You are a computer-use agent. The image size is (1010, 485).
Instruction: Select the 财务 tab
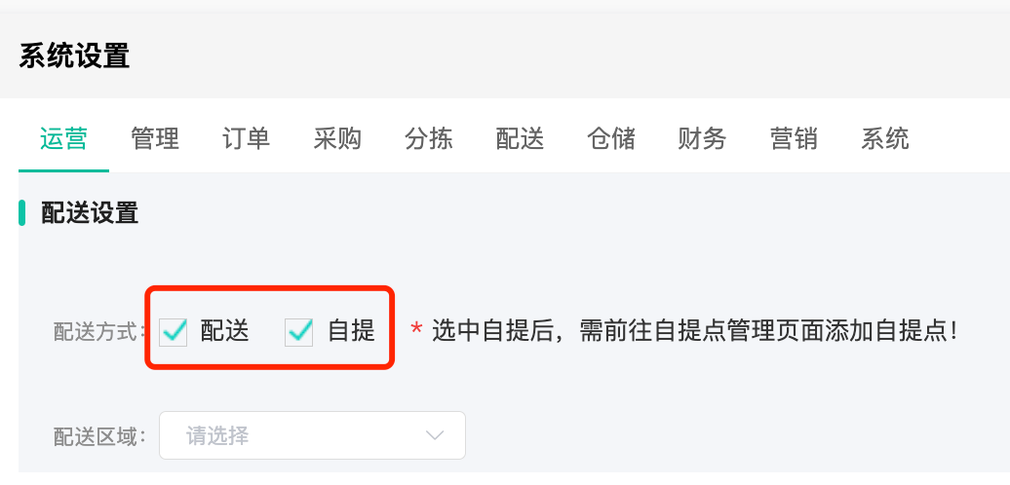point(702,138)
